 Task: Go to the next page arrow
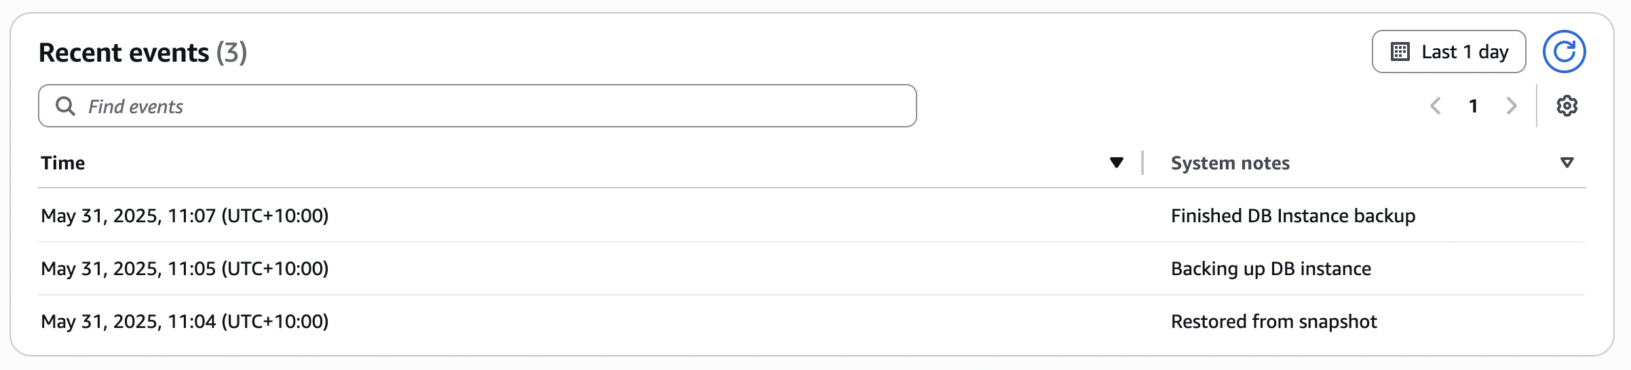(1511, 106)
